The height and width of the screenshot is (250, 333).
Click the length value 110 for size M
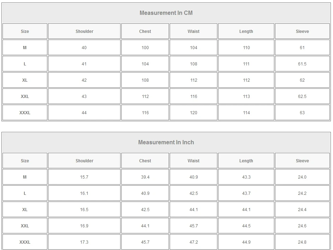(246, 48)
